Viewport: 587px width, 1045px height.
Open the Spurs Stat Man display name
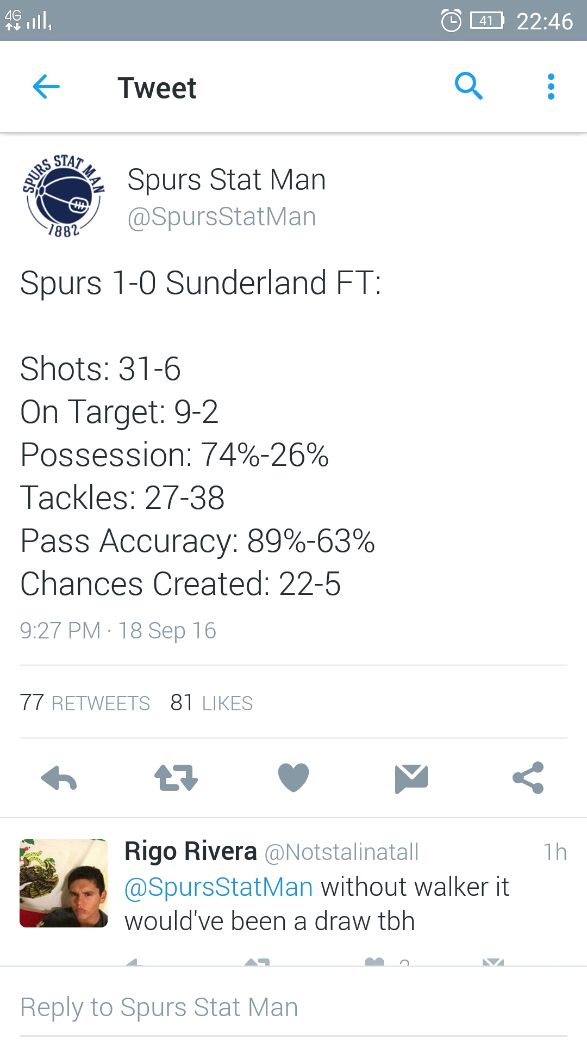point(227,180)
